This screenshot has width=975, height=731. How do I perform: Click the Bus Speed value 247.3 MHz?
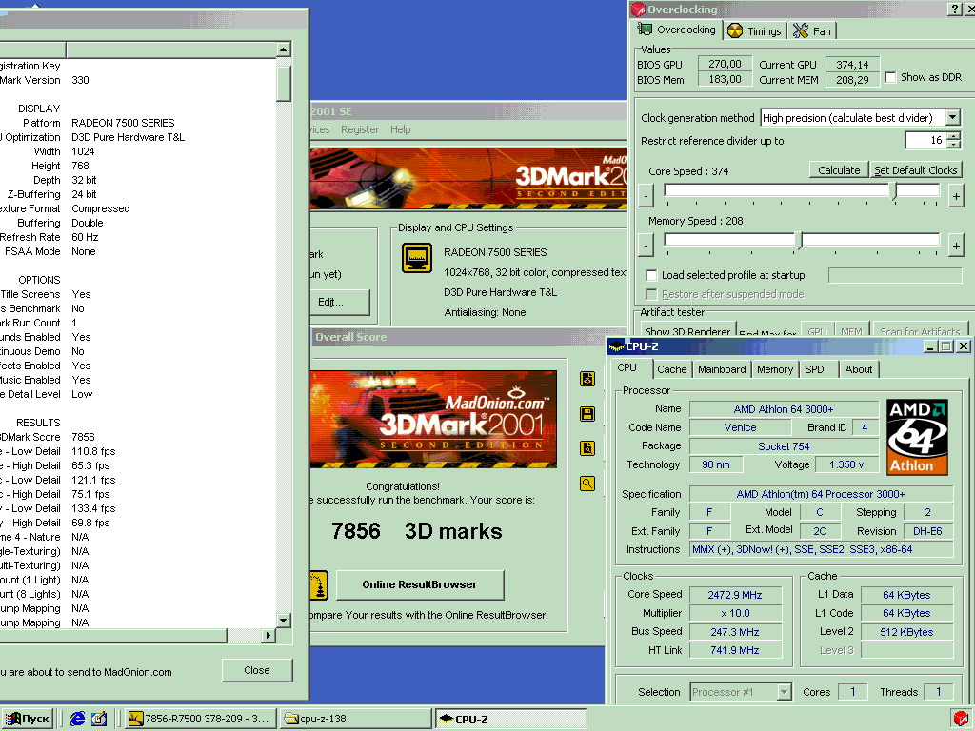735,632
